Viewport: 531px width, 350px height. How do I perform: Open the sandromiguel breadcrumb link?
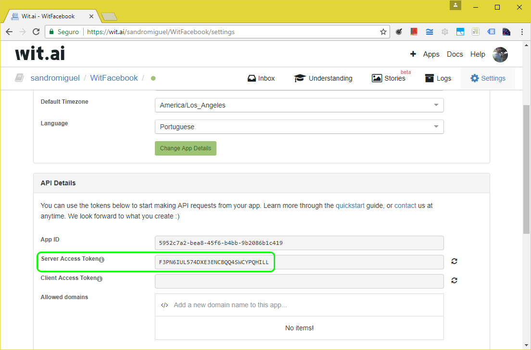tap(55, 78)
